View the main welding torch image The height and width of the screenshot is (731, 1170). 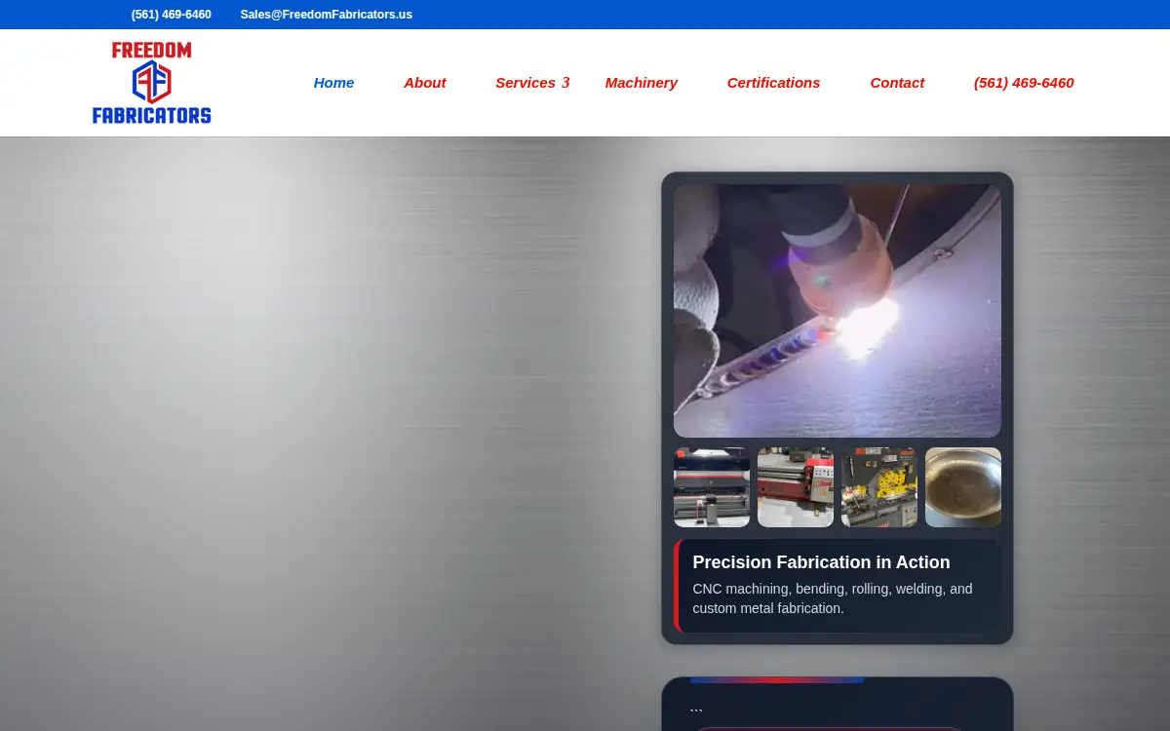pyautogui.click(x=838, y=311)
